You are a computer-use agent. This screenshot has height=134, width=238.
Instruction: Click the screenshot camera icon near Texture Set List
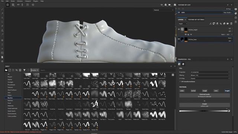tap(175, 5)
